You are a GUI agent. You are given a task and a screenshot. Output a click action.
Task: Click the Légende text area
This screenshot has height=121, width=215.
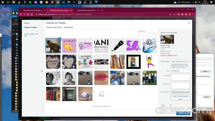tap(180, 77)
